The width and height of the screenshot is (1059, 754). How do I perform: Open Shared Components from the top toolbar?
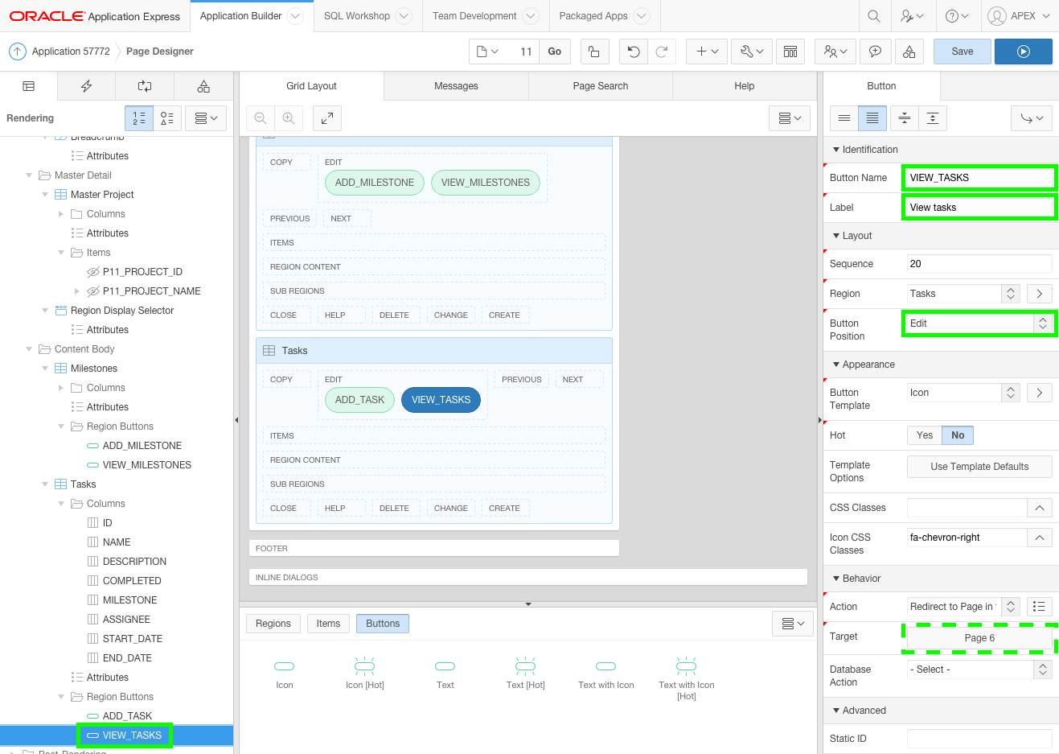tap(908, 50)
